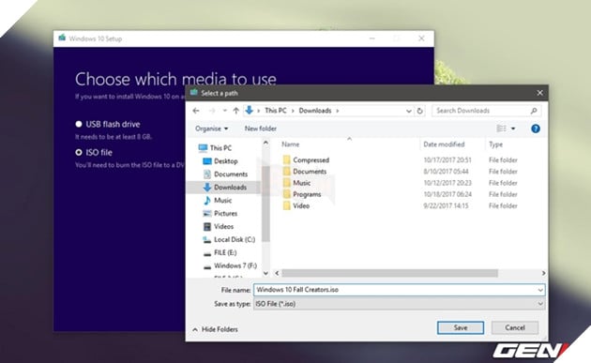
Task: Select Desktop in the navigation pane
Action: pyautogui.click(x=226, y=161)
